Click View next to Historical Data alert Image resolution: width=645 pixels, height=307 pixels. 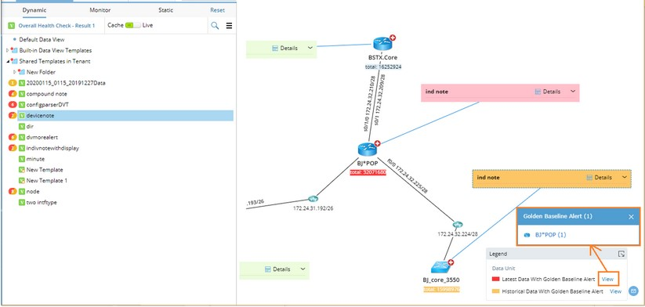tap(615, 291)
